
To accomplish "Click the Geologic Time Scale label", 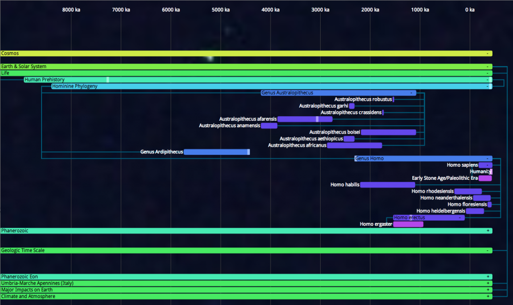I will click(23, 250).
